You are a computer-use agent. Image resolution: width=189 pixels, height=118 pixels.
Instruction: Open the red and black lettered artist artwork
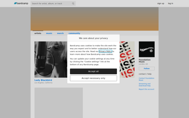tap(127, 59)
